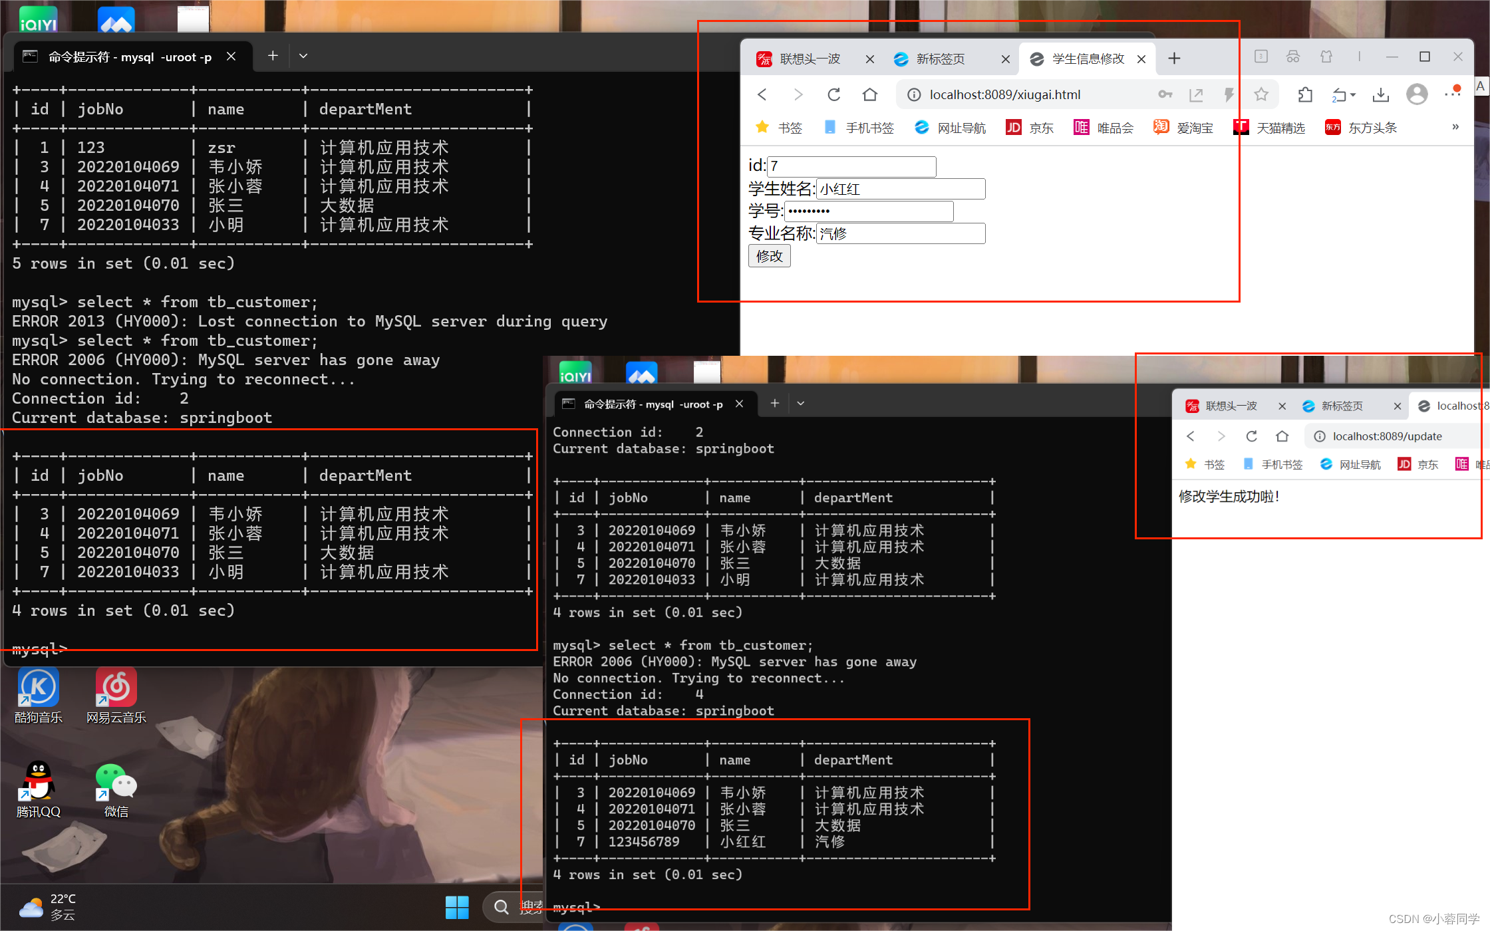Click the 学生姓名 input field
Image resolution: width=1490 pixels, height=931 pixels.
[901, 189]
